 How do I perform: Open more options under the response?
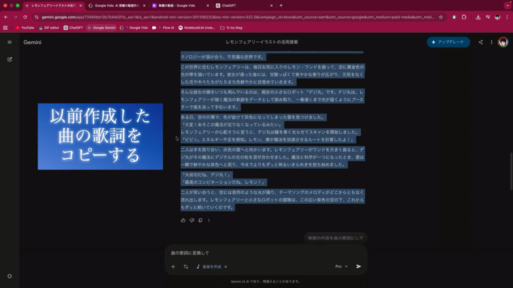click(209, 220)
